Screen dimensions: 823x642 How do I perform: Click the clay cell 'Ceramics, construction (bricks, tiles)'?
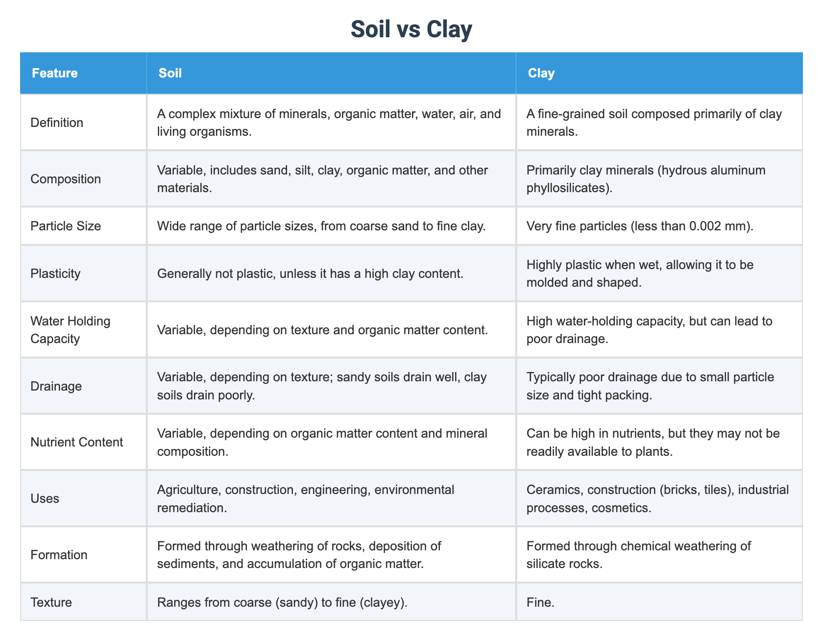(x=659, y=498)
